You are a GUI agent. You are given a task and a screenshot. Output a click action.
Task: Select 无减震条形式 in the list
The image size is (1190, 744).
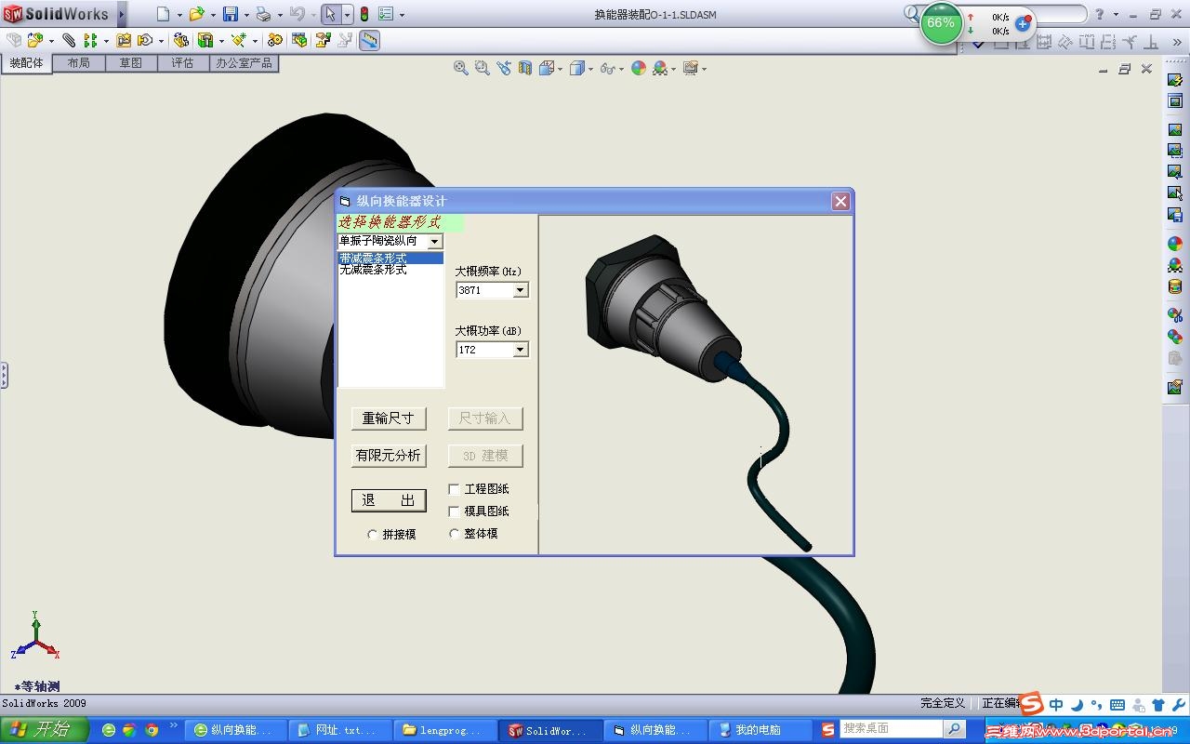390,270
